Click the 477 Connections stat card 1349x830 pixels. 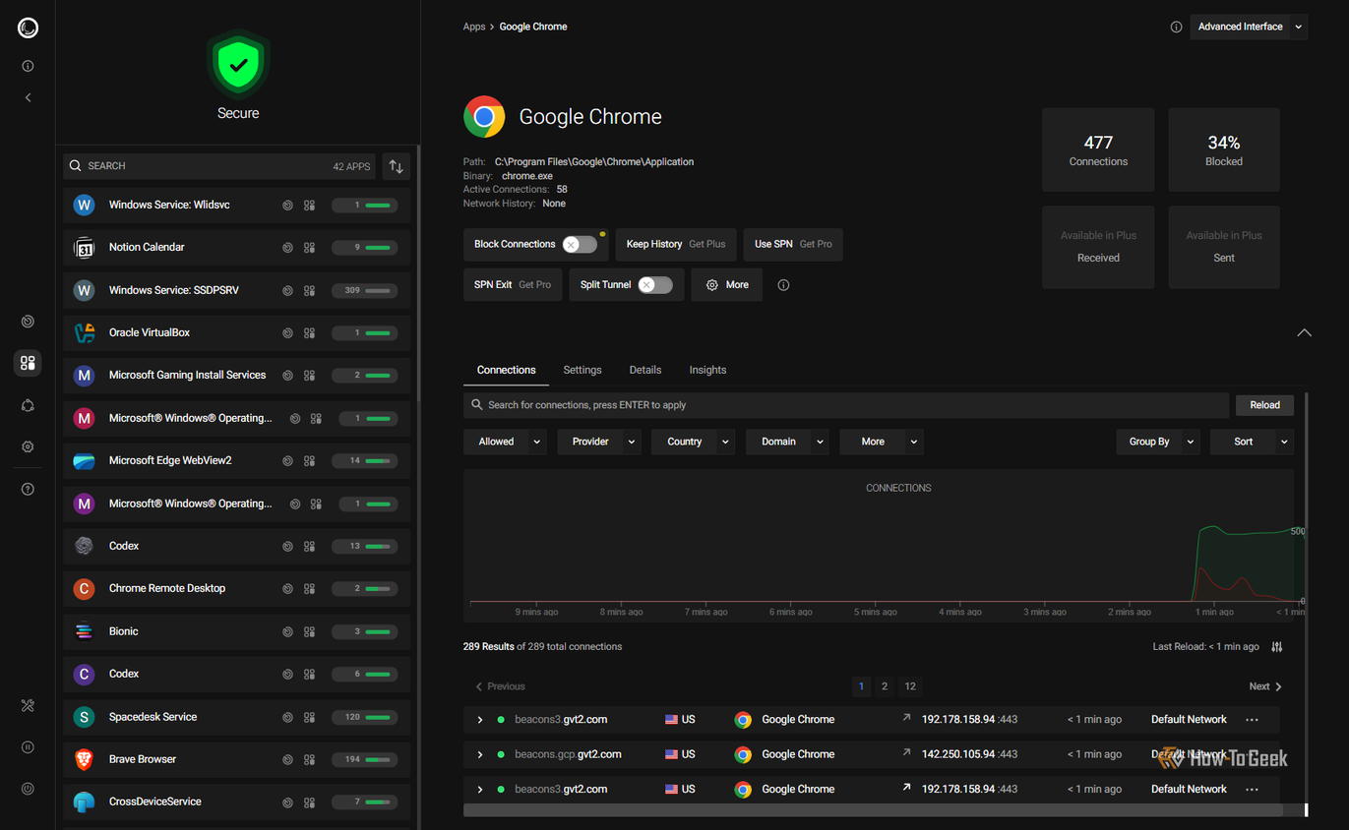pyautogui.click(x=1098, y=149)
